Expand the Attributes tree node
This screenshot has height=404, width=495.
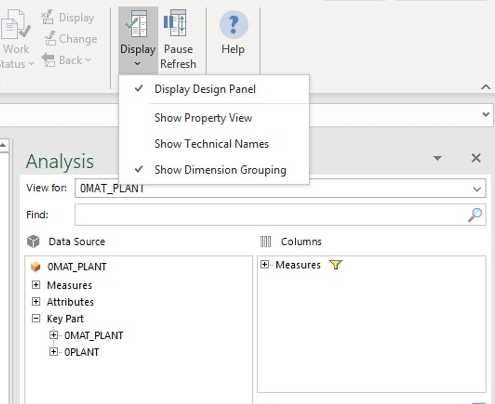[x=36, y=301]
